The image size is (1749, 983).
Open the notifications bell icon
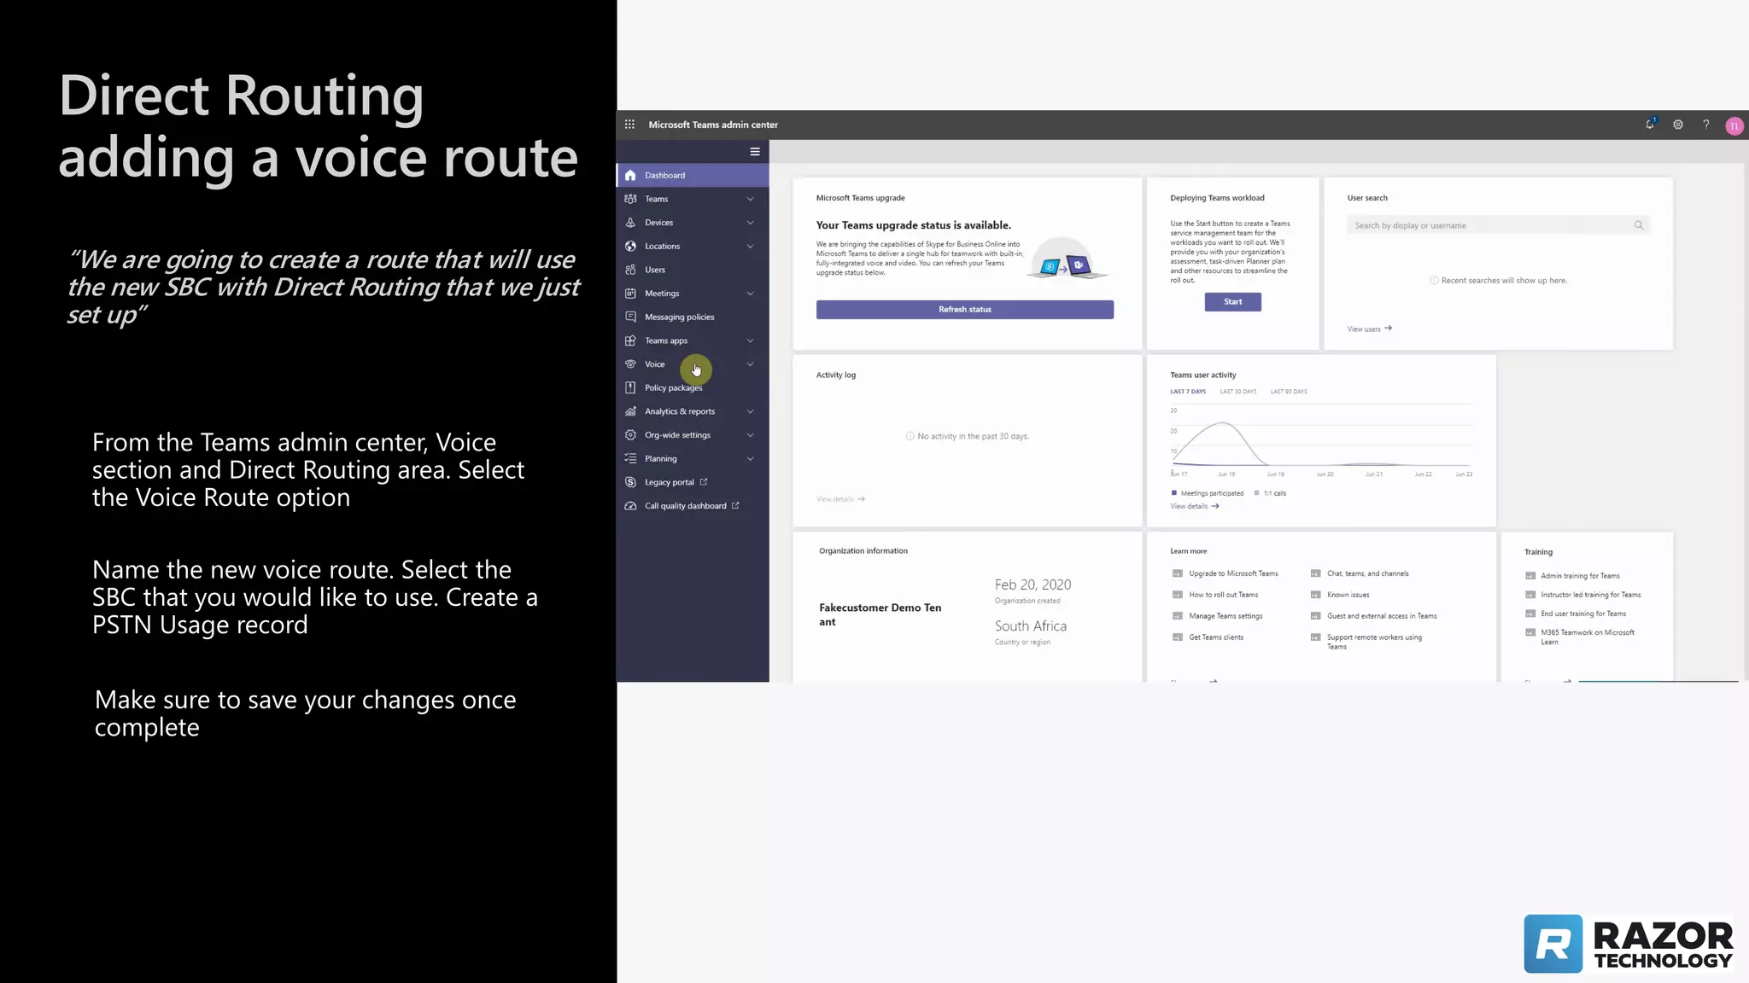[1650, 125]
